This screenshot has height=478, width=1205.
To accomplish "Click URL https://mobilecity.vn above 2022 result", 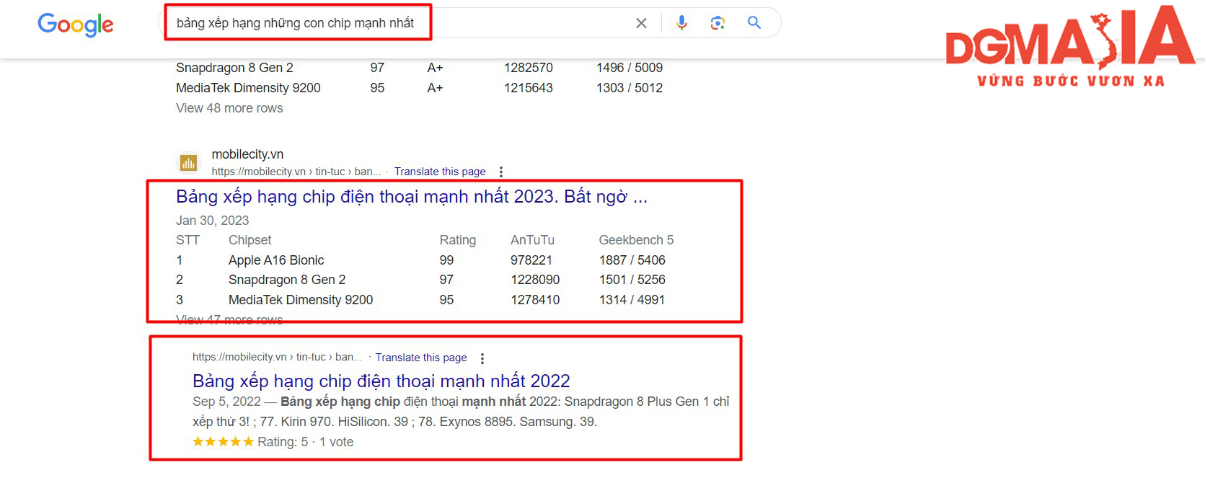I will click(x=278, y=357).
